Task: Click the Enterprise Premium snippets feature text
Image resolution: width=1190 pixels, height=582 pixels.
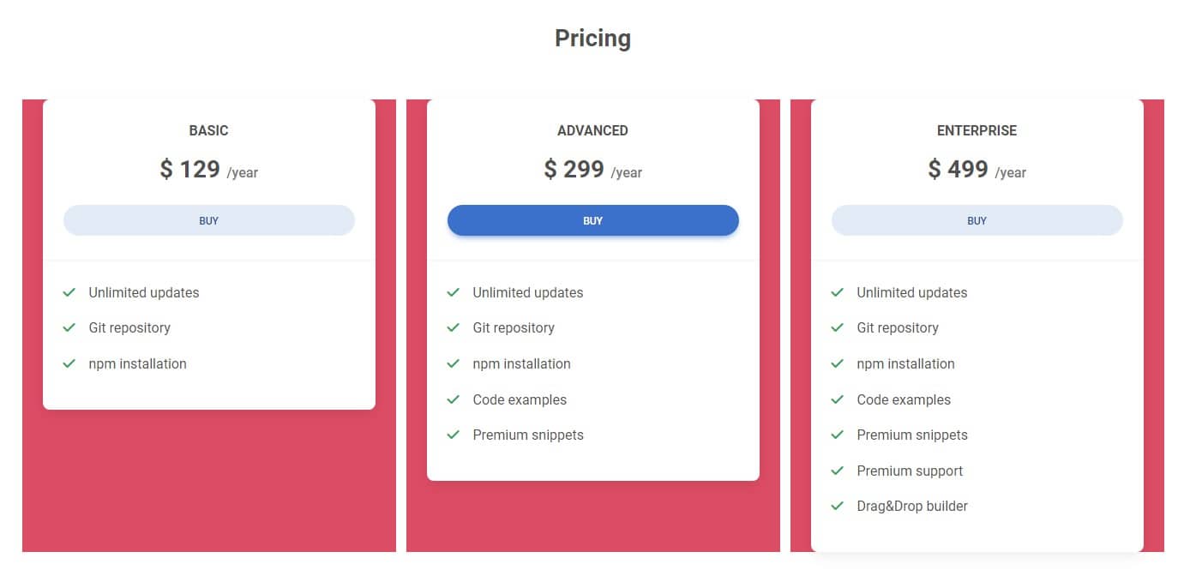Action: point(911,435)
